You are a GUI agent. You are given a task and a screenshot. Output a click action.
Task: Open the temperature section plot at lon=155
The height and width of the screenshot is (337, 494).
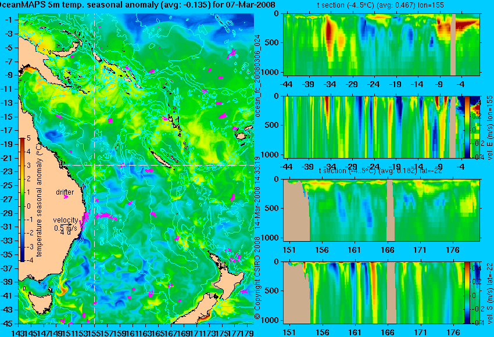[382, 44]
